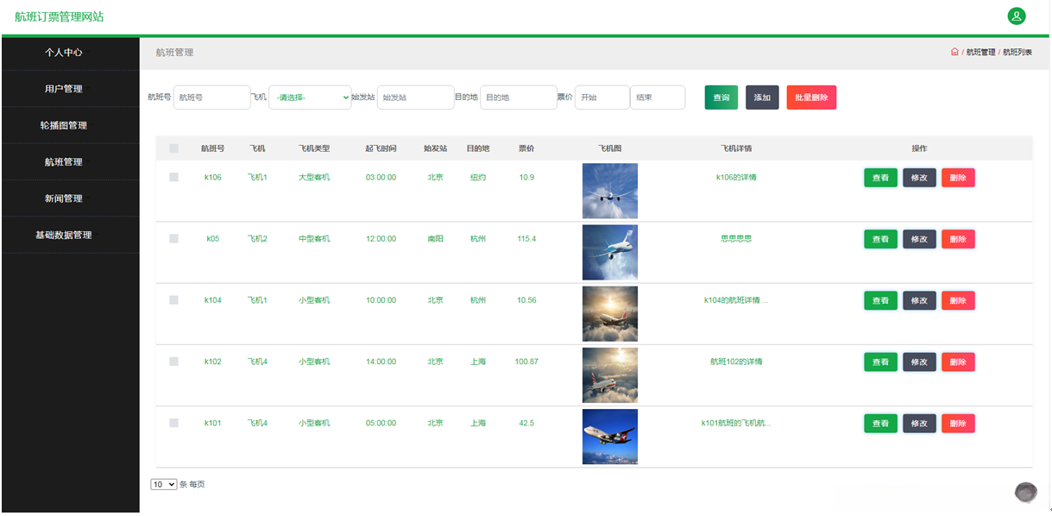Open the airplane image of flight k101

tap(610, 437)
